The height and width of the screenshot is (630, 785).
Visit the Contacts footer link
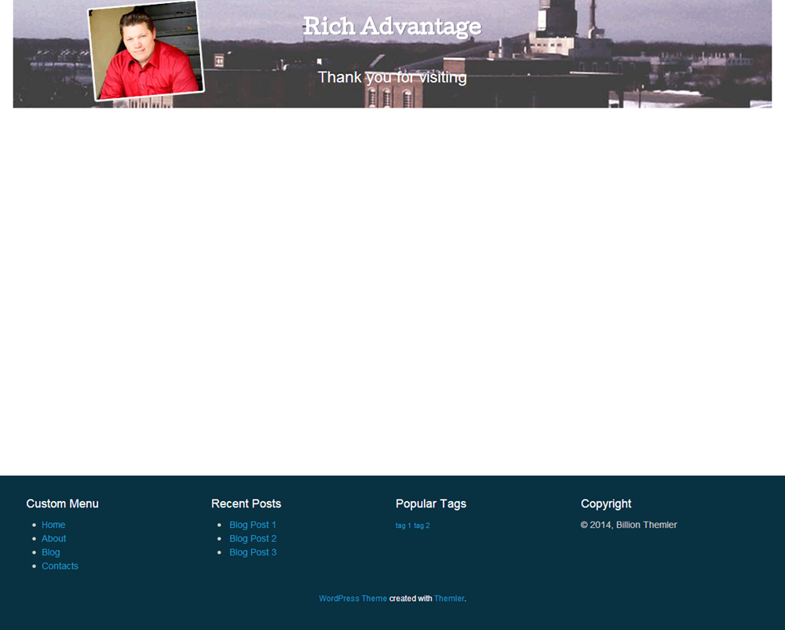pos(60,566)
